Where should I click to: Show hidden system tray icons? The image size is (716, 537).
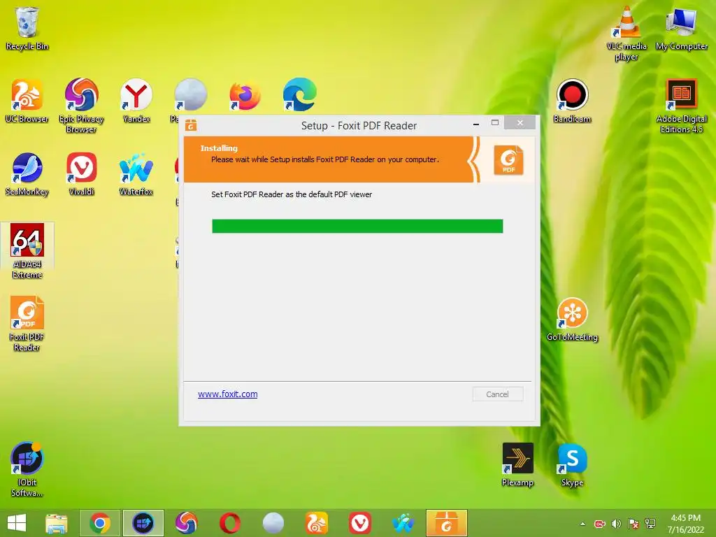582,524
